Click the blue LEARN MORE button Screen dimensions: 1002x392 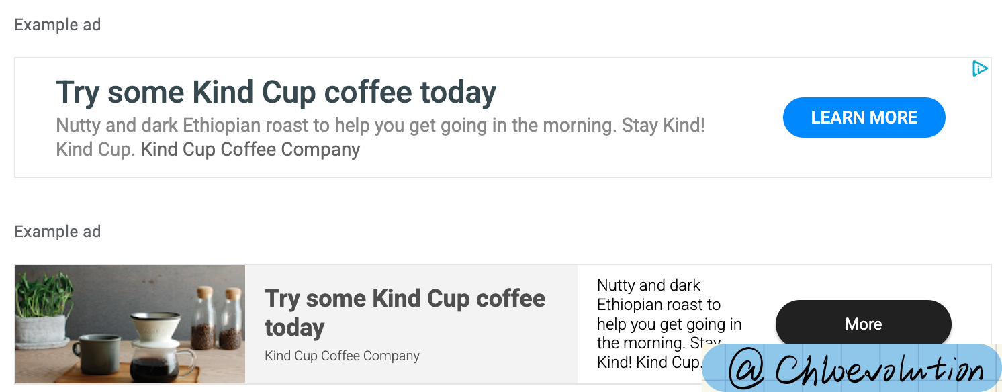(864, 117)
